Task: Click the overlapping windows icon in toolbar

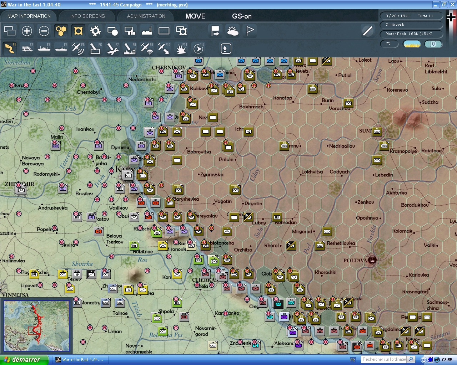Action: pyautogui.click(x=10, y=31)
